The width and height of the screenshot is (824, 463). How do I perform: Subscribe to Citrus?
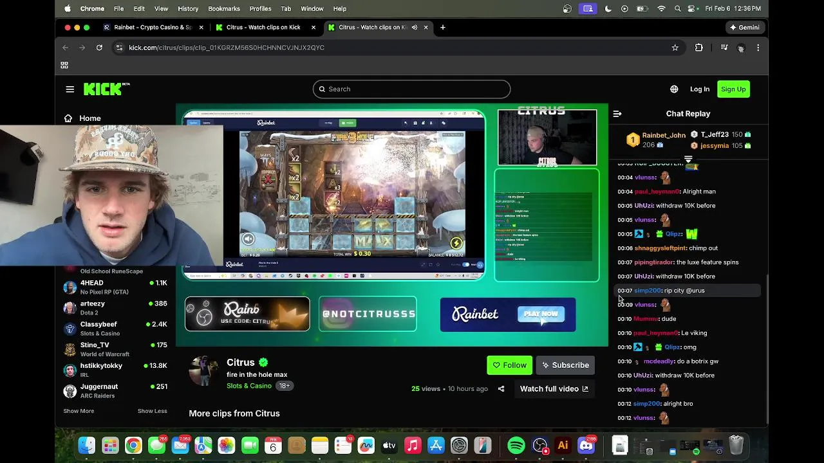coord(565,365)
